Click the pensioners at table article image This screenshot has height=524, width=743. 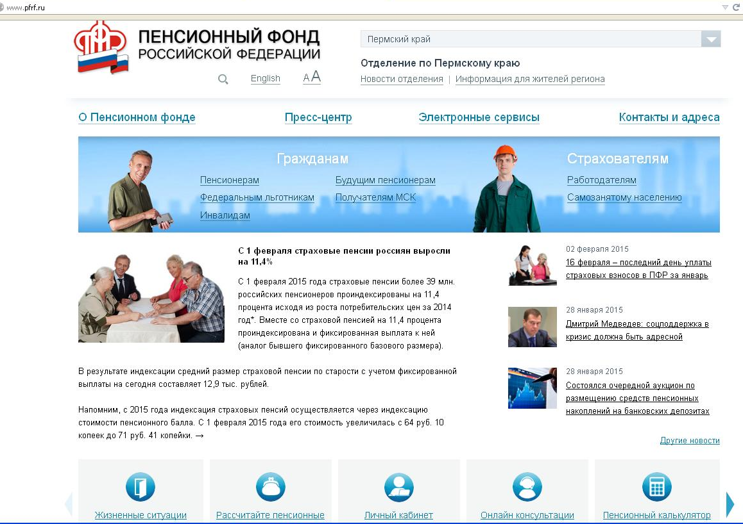pos(151,298)
